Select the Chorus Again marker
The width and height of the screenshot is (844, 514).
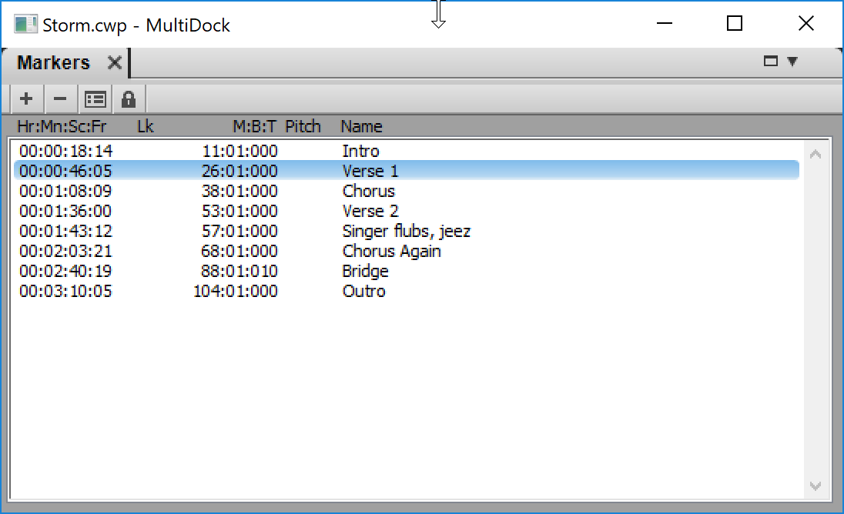click(x=391, y=251)
